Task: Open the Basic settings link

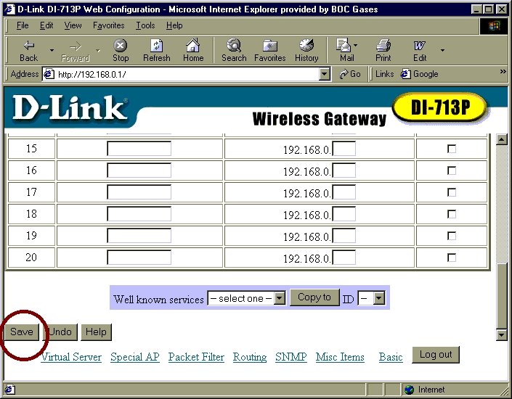Action: pyautogui.click(x=391, y=357)
